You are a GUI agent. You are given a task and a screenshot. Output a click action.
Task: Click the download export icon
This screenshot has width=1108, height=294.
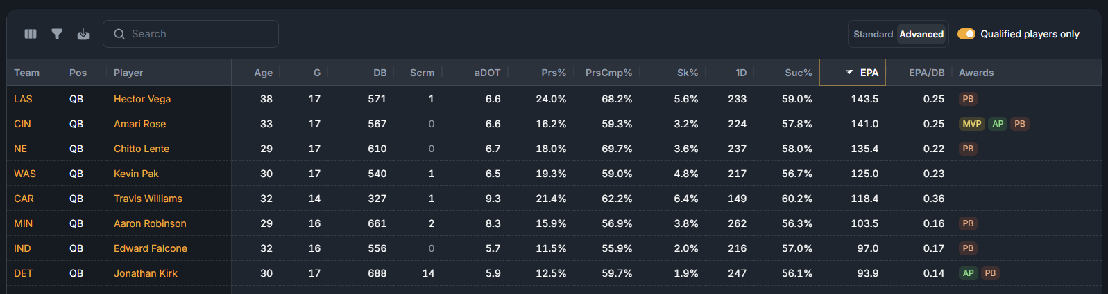click(x=83, y=34)
